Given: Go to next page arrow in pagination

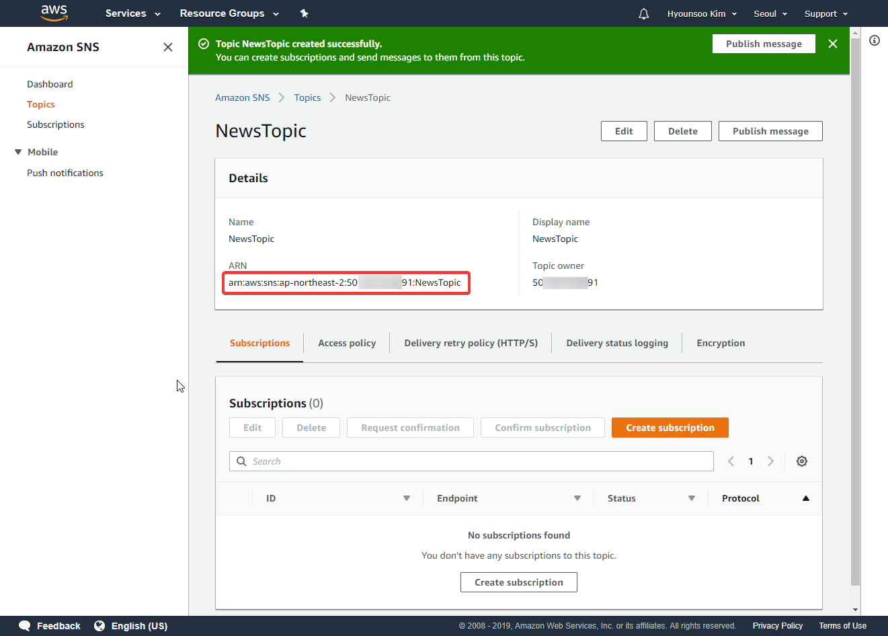Looking at the screenshot, I should [x=771, y=461].
